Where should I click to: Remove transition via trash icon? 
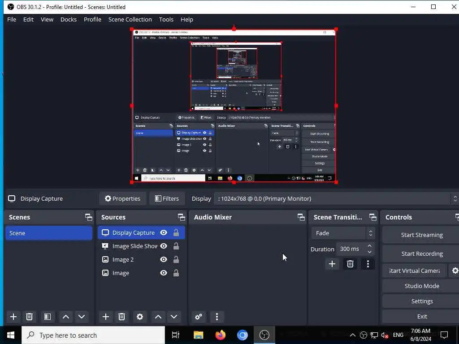350,264
